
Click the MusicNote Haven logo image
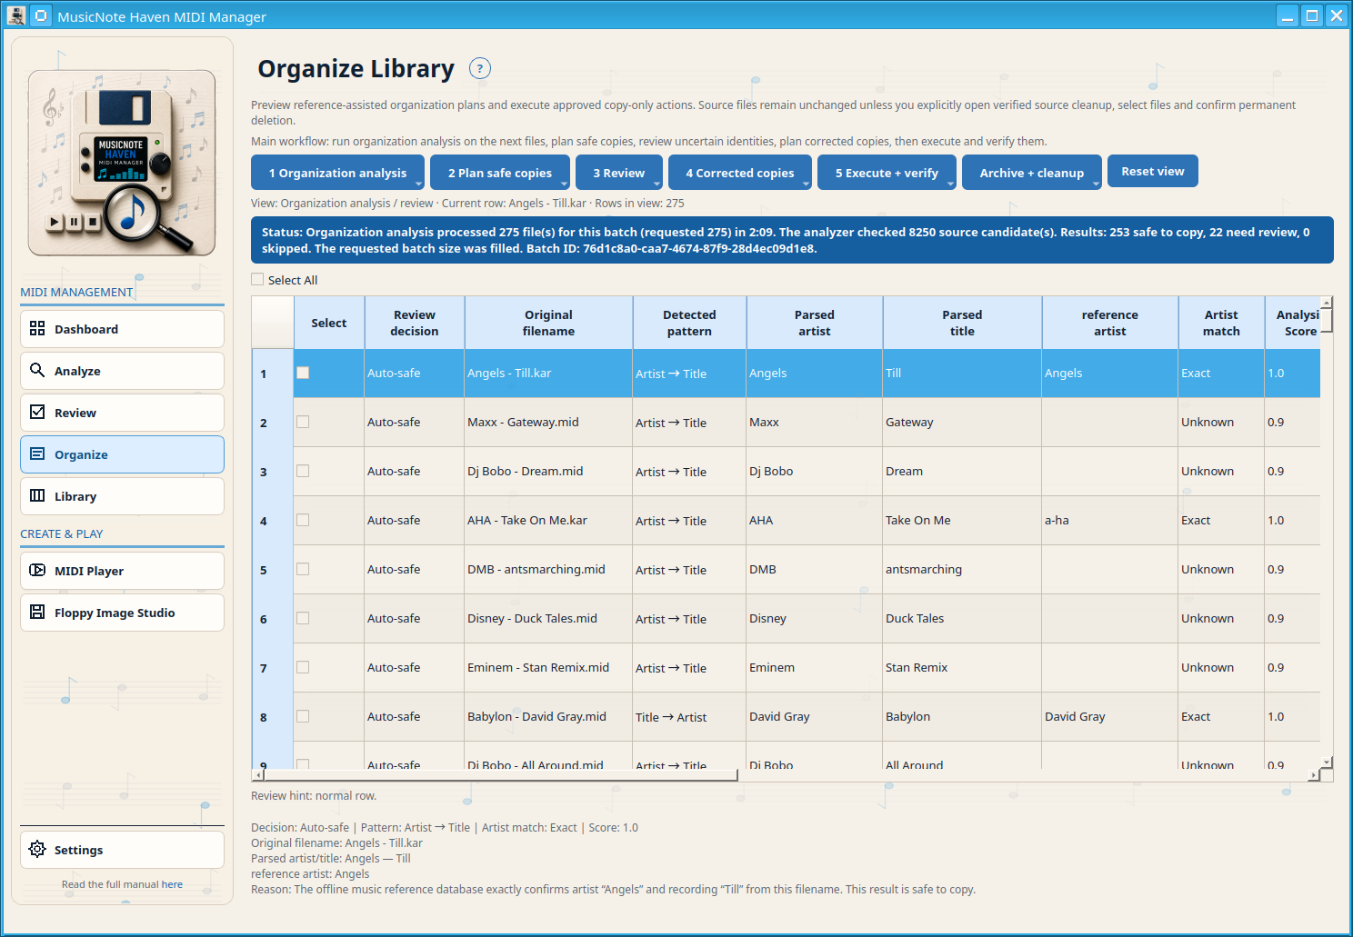(122, 163)
